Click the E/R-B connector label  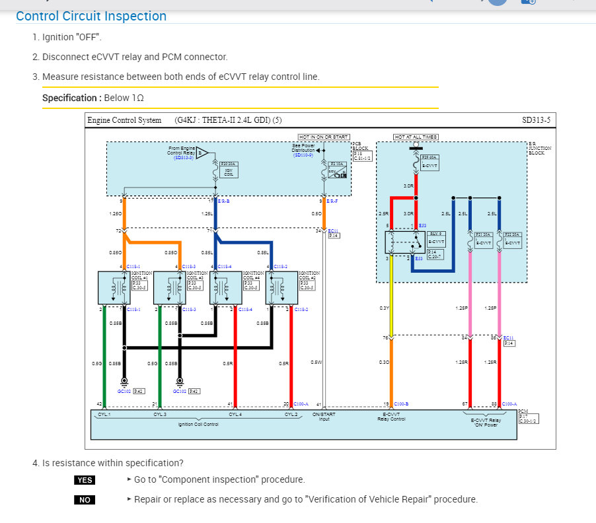pos(223,201)
